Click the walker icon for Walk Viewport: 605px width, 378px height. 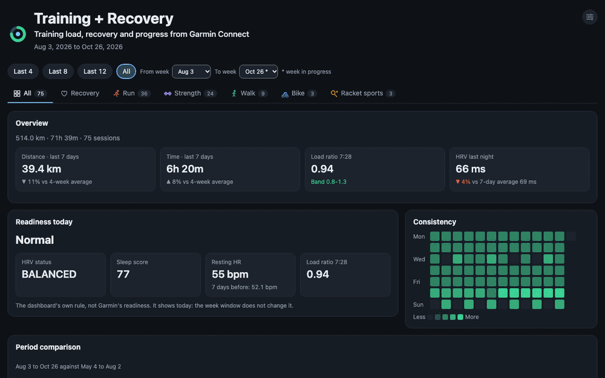(x=234, y=93)
